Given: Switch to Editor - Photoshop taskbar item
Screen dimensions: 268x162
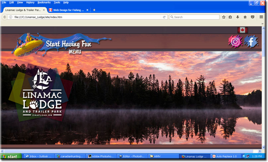Looking at the screenshot, I should tap(132, 156).
